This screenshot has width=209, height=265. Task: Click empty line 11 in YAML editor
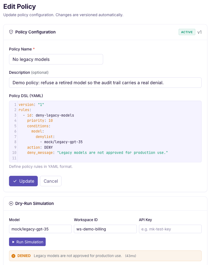(x=109, y=158)
